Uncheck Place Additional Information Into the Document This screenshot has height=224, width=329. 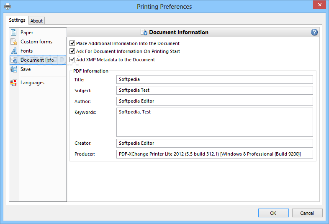click(72, 43)
